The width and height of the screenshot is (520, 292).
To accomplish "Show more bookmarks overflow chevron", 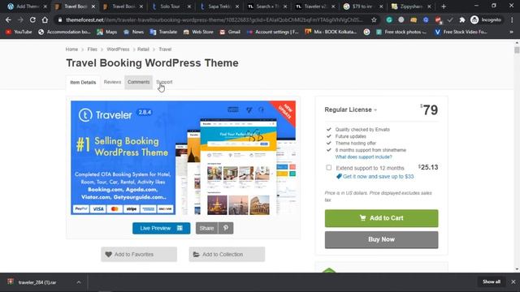I will coord(511,32).
